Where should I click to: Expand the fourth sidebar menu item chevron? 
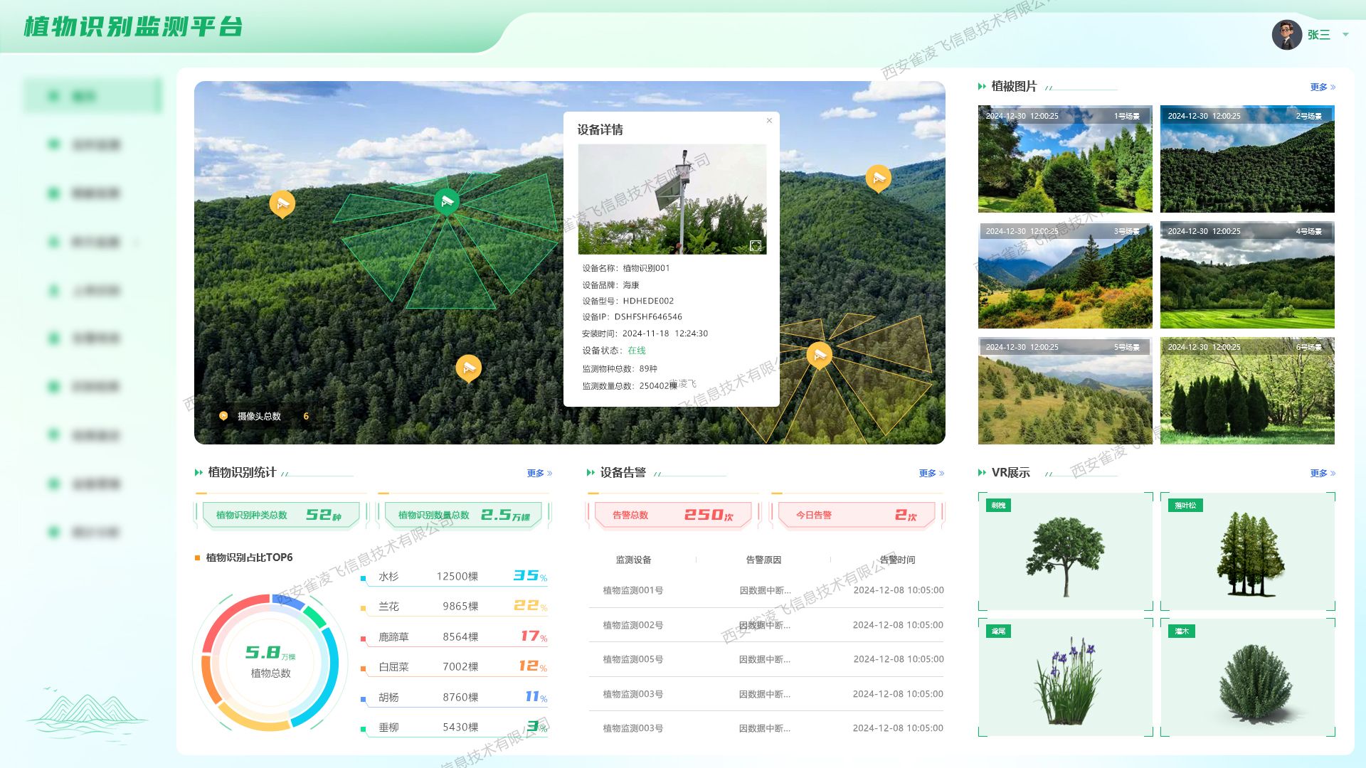[x=137, y=242]
